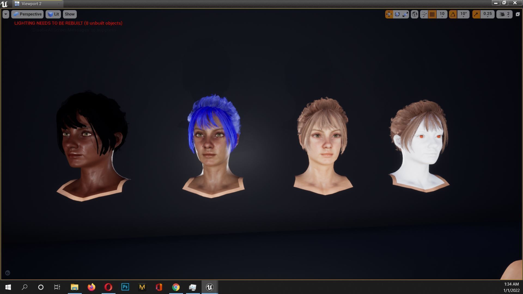Launch Photoshop from the taskbar
523x294 pixels.
[125, 287]
